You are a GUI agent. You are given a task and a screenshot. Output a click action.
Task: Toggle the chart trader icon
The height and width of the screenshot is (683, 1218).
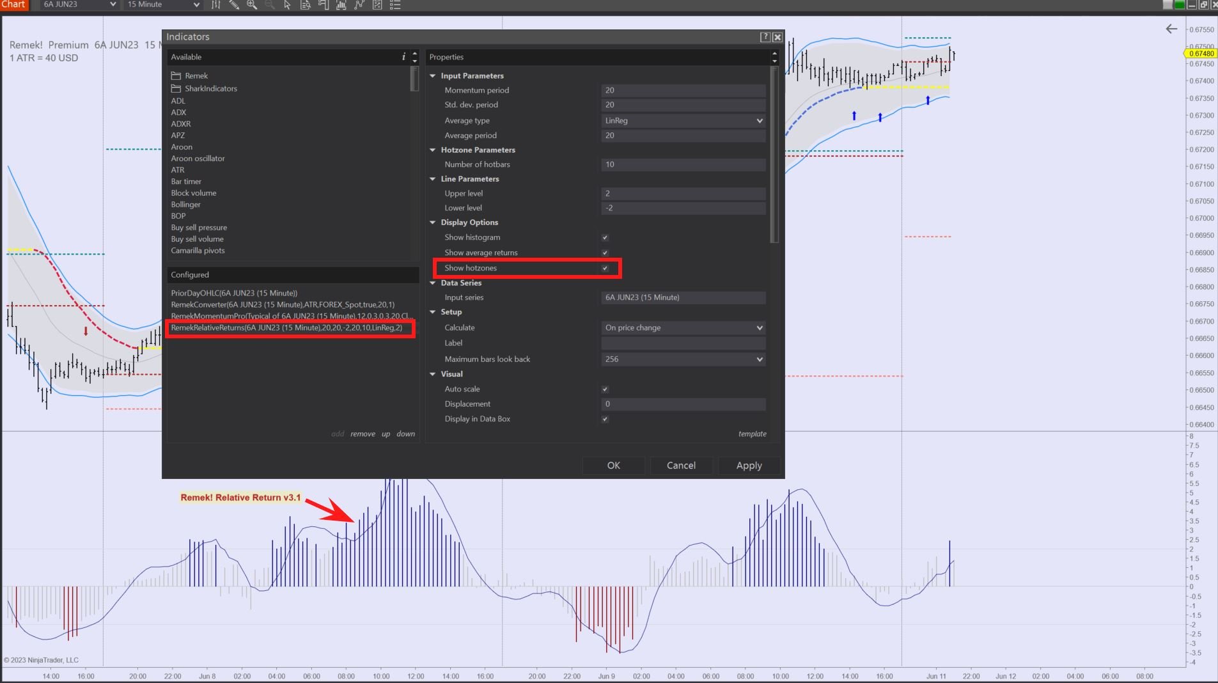click(x=324, y=4)
